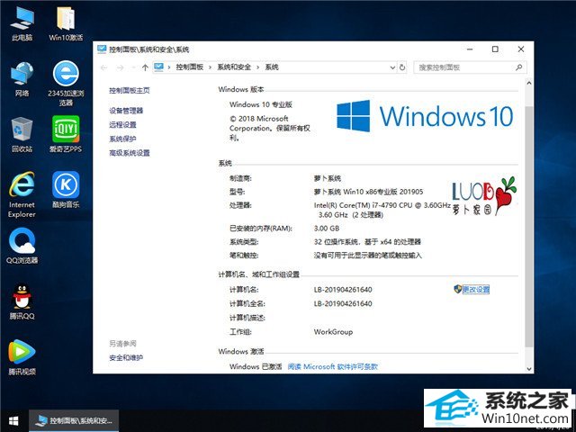Screen dimensions: 576x432
Task: Open 远程设置 link
Action: (122, 124)
